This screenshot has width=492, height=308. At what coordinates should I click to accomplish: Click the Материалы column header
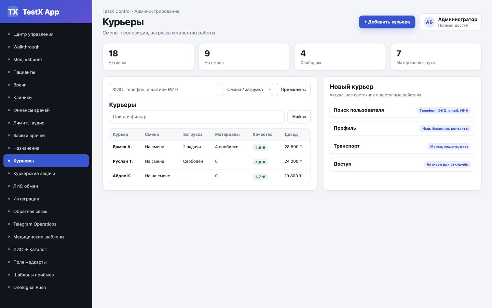(x=227, y=134)
